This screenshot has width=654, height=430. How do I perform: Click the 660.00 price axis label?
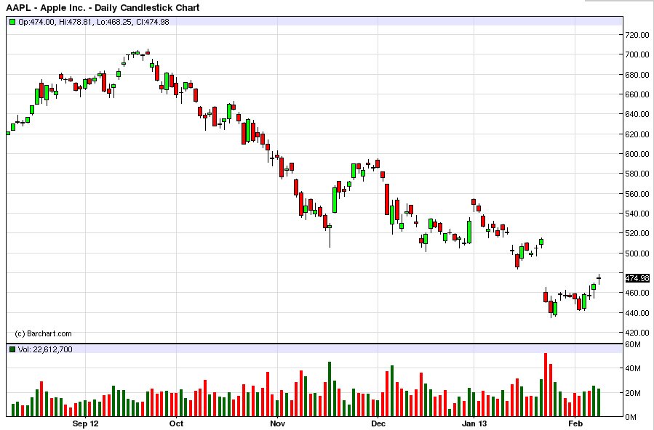tap(637, 94)
